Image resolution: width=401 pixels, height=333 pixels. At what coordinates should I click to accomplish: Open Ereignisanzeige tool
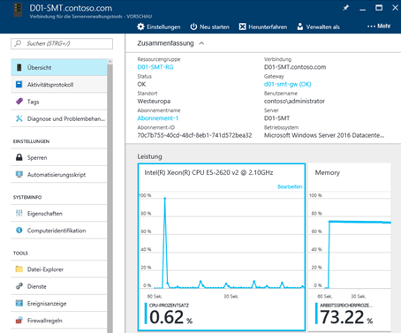pyautogui.click(x=59, y=303)
